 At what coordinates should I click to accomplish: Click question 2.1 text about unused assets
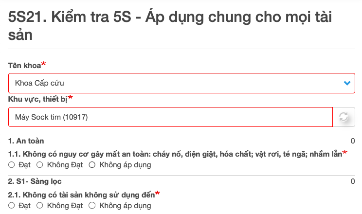click(81, 195)
